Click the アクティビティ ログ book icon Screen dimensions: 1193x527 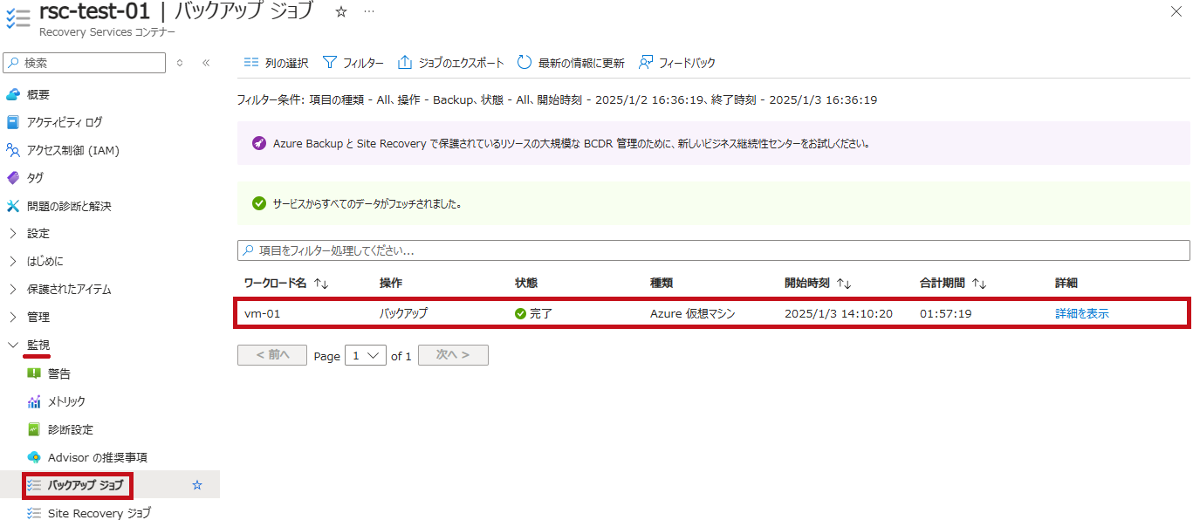[13, 122]
